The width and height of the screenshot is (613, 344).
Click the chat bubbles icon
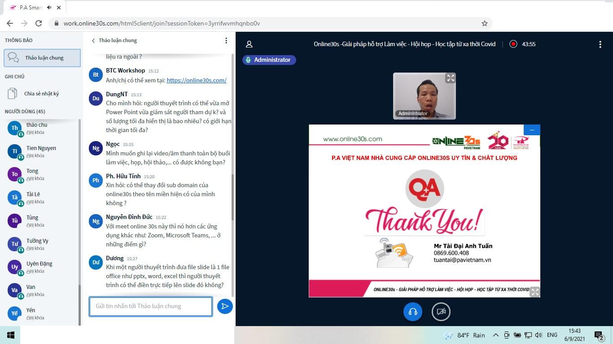(13, 58)
